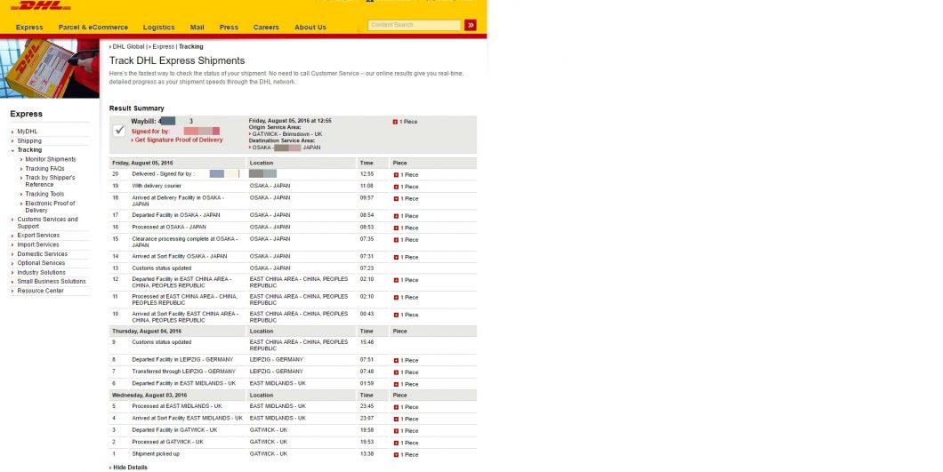Click Hide Details link

(130, 468)
